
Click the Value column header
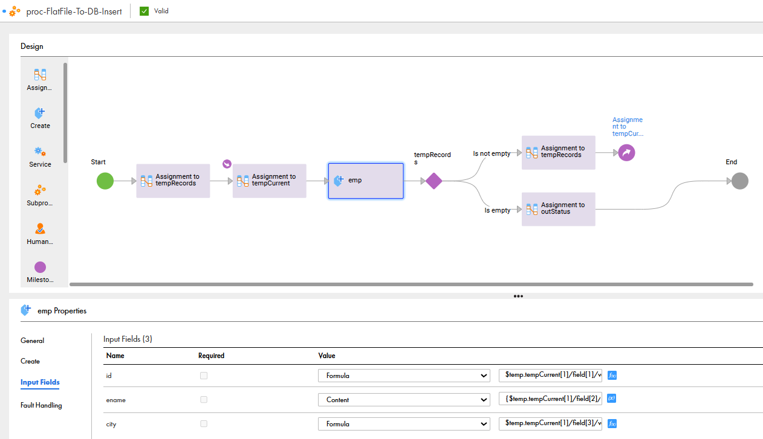pyautogui.click(x=326, y=356)
